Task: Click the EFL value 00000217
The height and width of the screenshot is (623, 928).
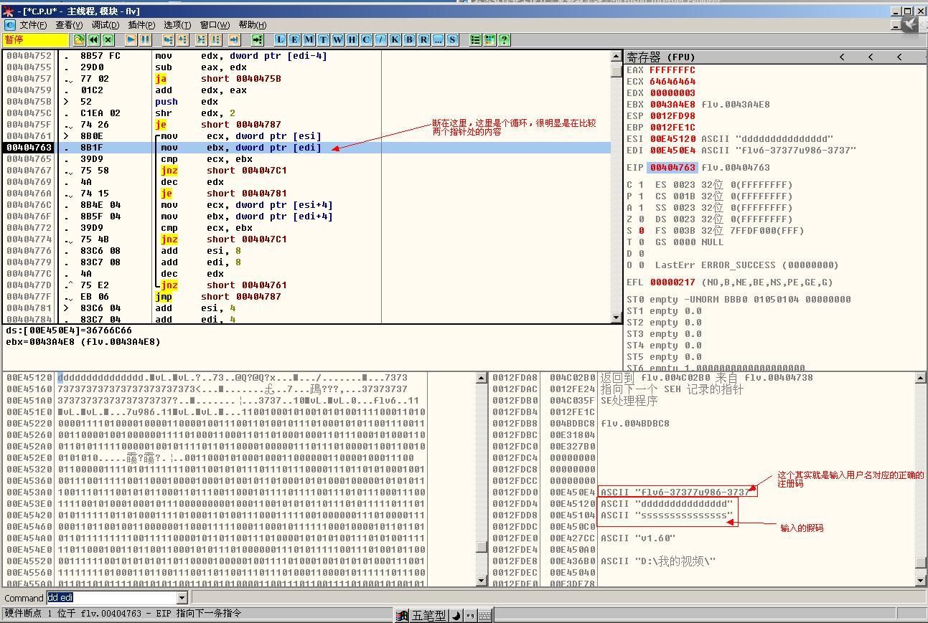Action: click(672, 282)
